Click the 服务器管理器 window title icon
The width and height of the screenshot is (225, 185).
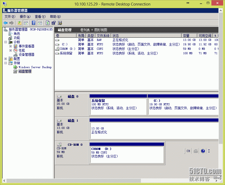[x=5, y=10]
